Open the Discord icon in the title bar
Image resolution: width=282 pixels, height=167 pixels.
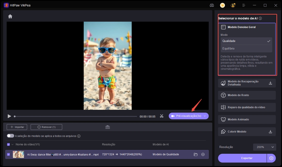point(212,5)
